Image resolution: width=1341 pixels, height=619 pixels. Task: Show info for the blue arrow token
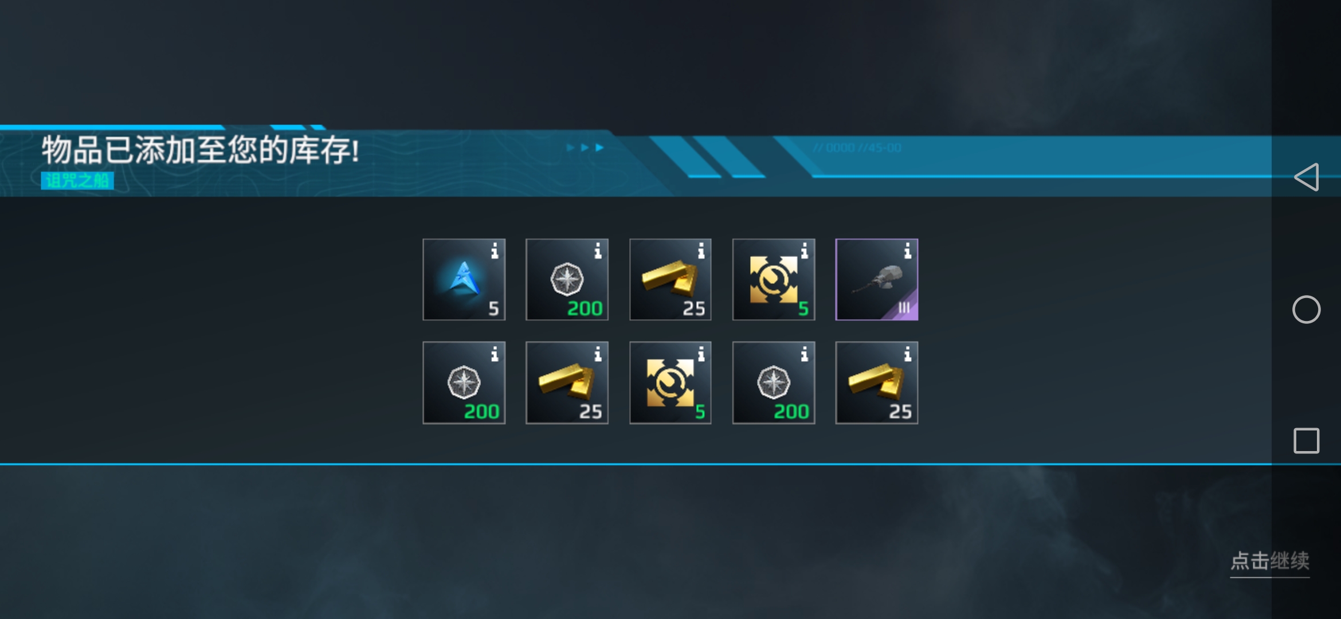495,251
